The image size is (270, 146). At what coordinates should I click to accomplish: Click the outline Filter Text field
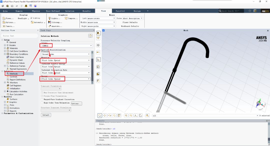click(x=19, y=36)
